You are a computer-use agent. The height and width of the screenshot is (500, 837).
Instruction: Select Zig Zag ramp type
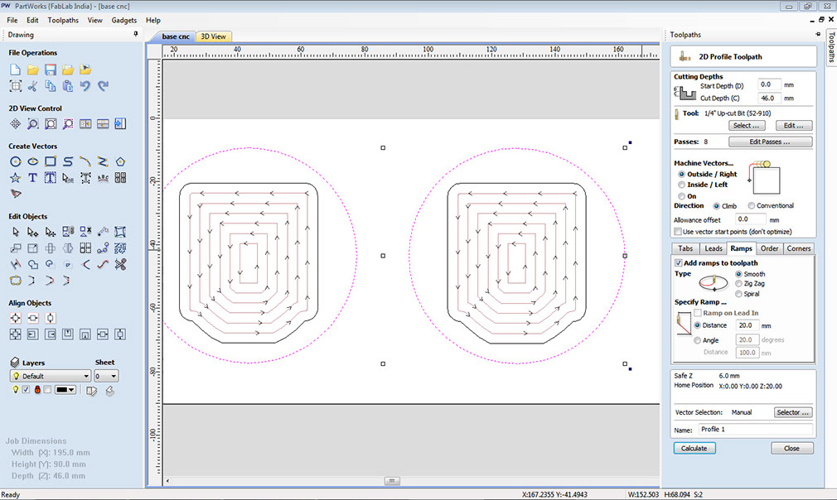[738, 284]
